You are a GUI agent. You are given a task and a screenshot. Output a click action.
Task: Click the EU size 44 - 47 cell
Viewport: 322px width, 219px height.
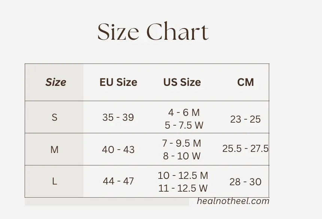coord(118,181)
